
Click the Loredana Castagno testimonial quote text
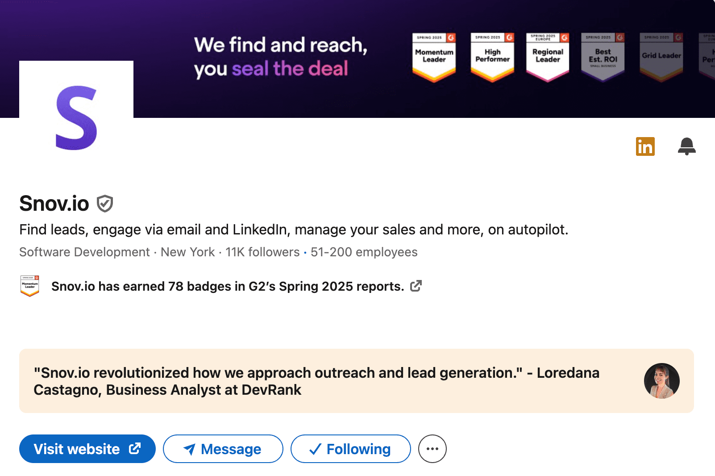pyautogui.click(x=316, y=381)
